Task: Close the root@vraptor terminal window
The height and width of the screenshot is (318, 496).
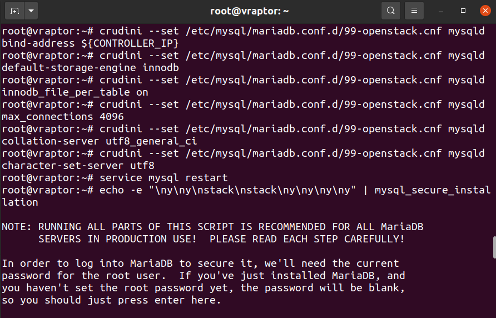Action: pyautogui.click(x=485, y=11)
